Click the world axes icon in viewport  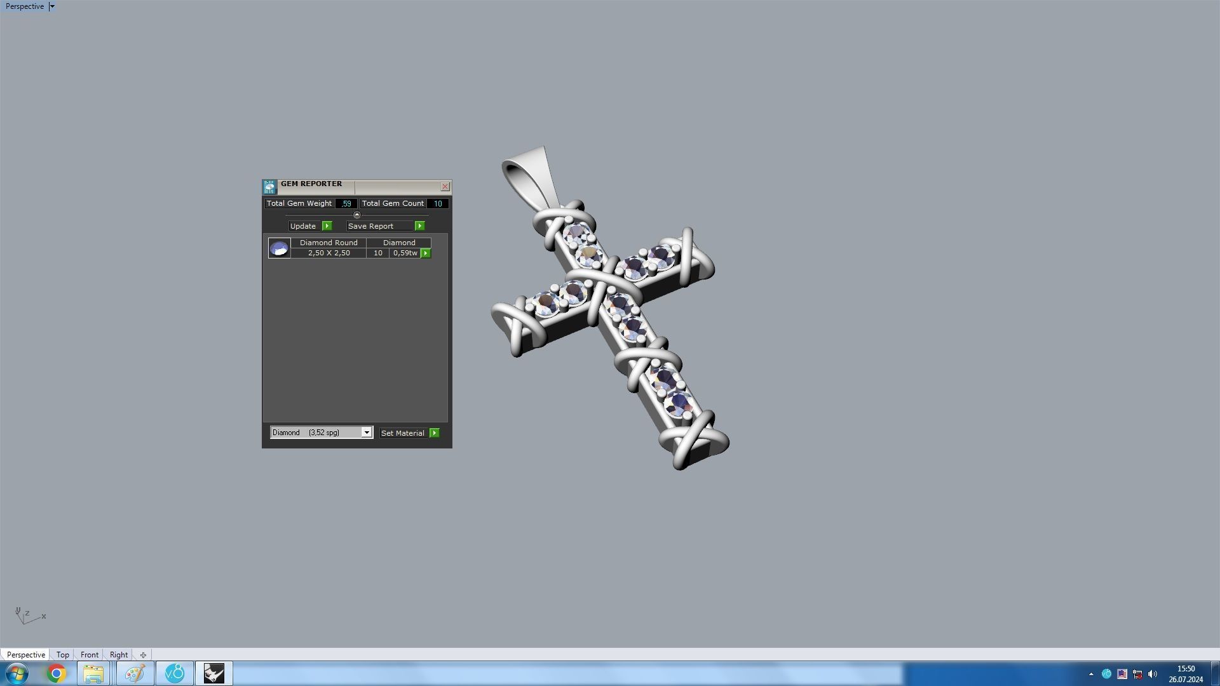30,615
